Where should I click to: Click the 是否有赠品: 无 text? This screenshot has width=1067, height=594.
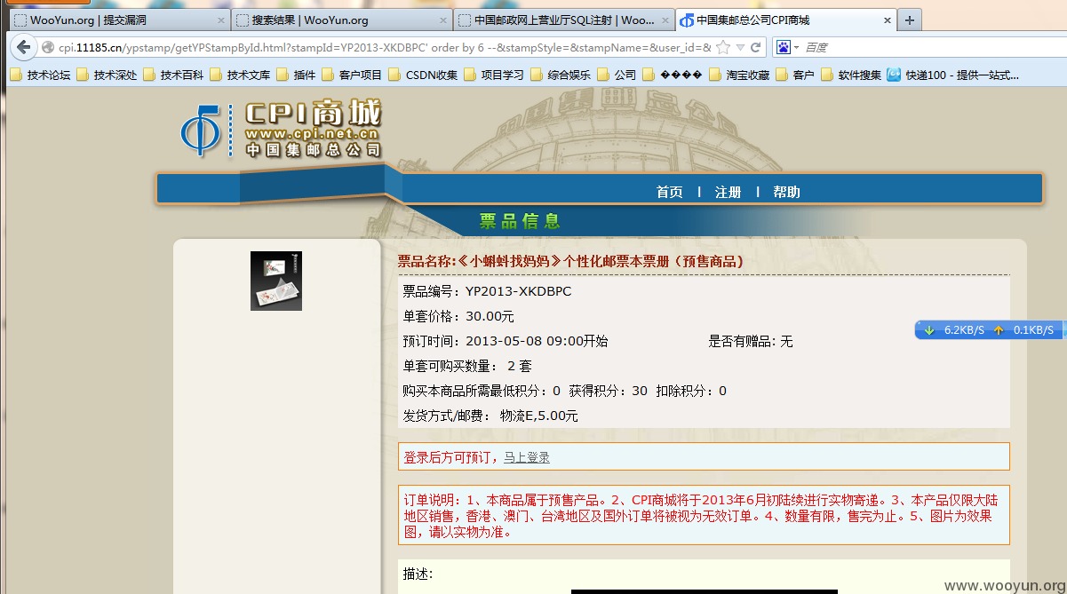(751, 341)
